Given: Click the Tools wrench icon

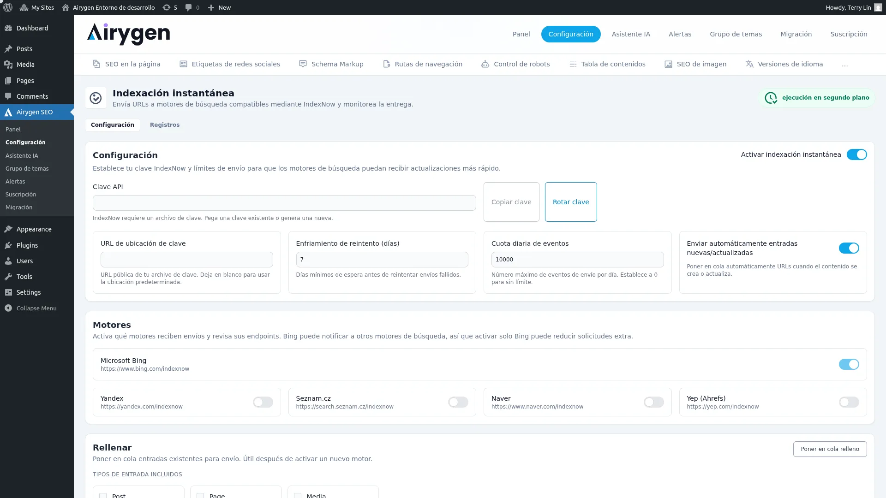Looking at the screenshot, I should (8, 277).
